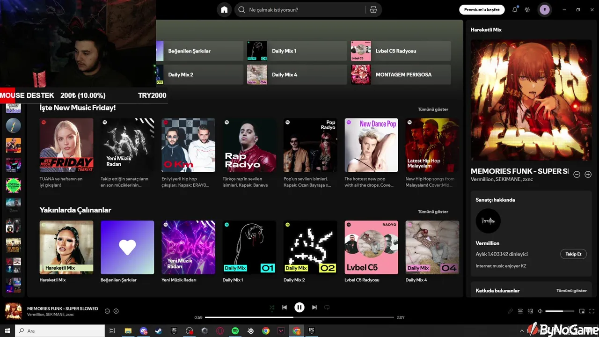Open the Vermillion name in 'Sanatçı hakkında'
Screen dimensions: 599x337
pyautogui.click(x=488, y=243)
